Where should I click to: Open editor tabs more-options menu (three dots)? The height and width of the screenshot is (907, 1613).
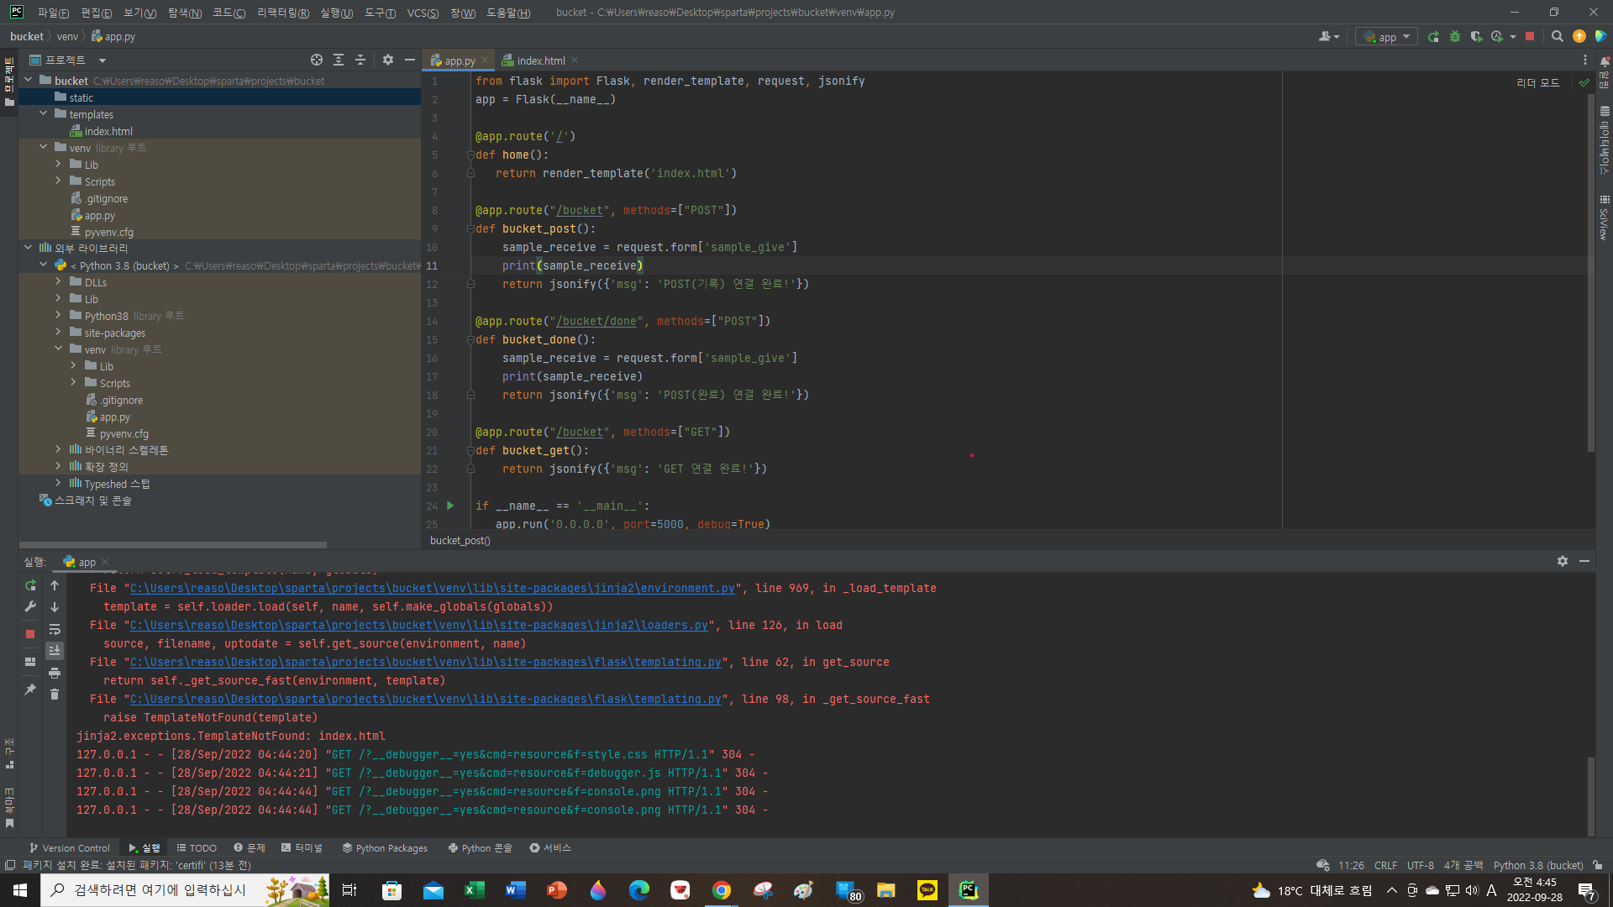point(1585,60)
